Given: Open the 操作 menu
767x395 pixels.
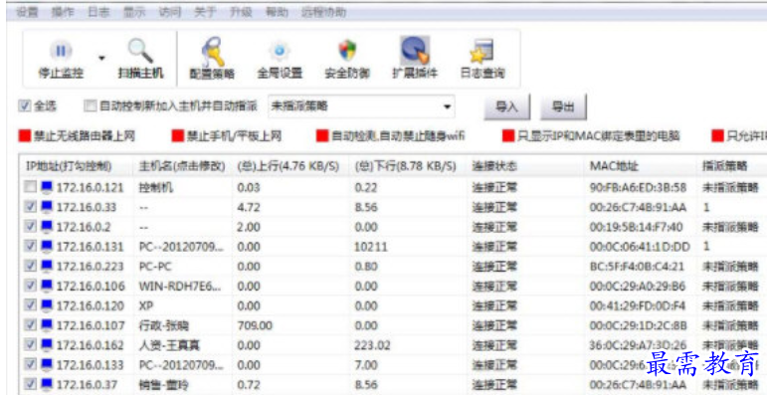Looking at the screenshot, I should click(x=63, y=12).
